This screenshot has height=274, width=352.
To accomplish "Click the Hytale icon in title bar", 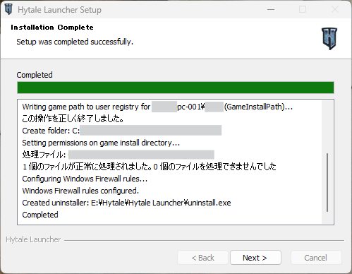I will click(x=8, y=9).
